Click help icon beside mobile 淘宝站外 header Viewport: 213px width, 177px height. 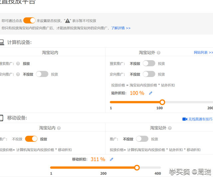click(170, 128)
